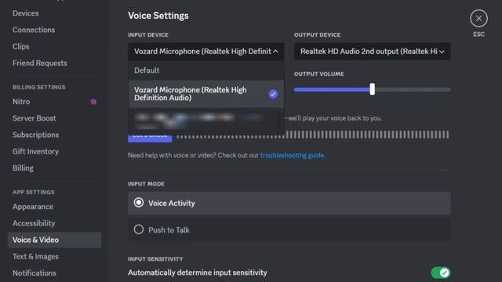Click the mic test level meter bars
This screenshot has height=282, width=502.
pyautogui.click(x=312, y=135)
